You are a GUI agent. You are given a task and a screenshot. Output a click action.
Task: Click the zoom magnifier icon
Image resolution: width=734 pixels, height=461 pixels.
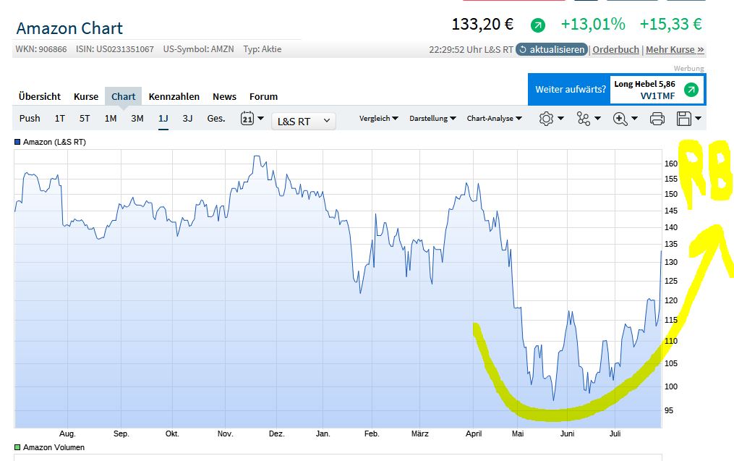[x=620, y=119]
